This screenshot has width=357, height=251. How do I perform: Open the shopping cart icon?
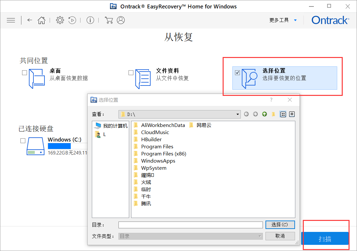(109, 20)
